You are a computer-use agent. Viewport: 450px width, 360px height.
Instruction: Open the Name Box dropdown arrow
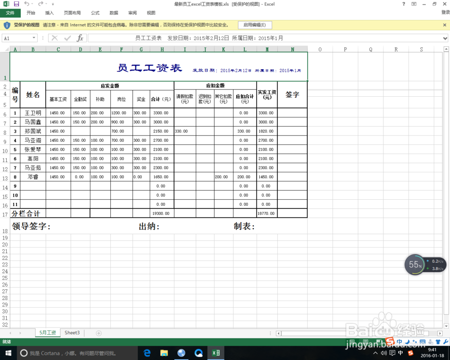(34, 38)
